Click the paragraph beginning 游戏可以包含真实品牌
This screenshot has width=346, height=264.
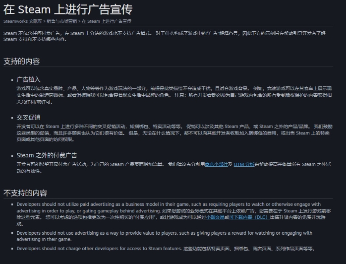point(174,95)
